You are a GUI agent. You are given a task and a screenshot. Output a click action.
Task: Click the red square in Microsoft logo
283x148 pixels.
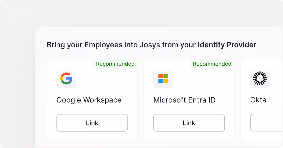coord(161,76)
